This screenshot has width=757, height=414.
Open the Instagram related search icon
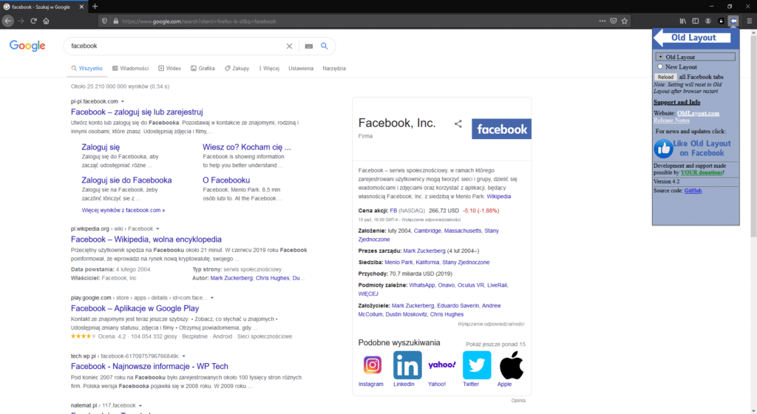pos(373,365)
